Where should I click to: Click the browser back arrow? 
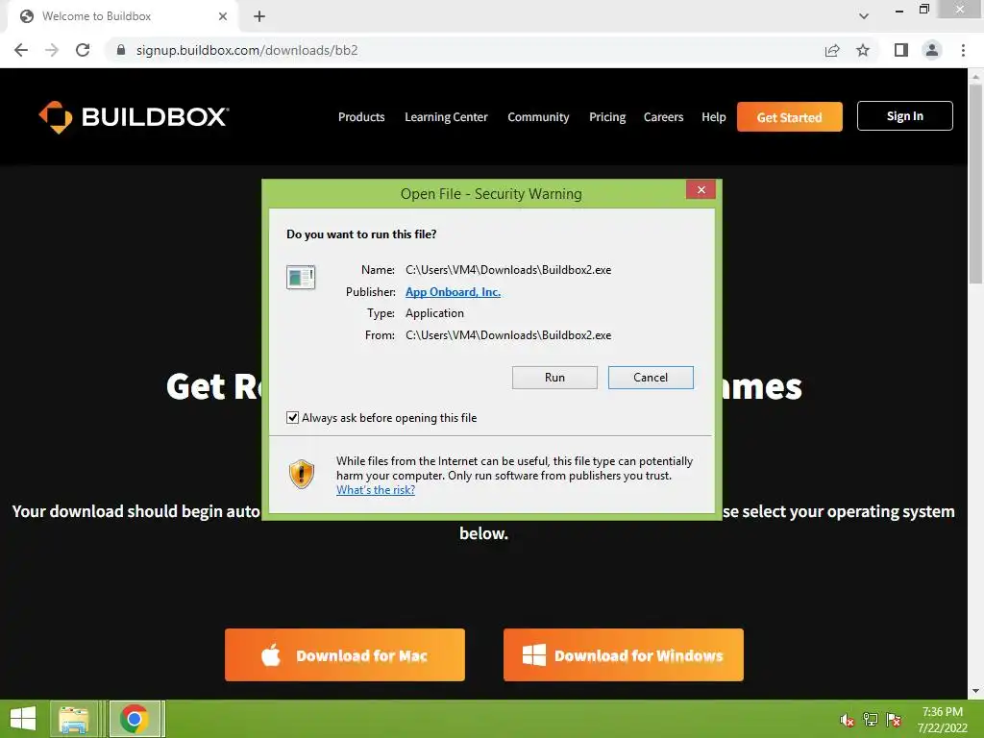click(x=21, y=50)
